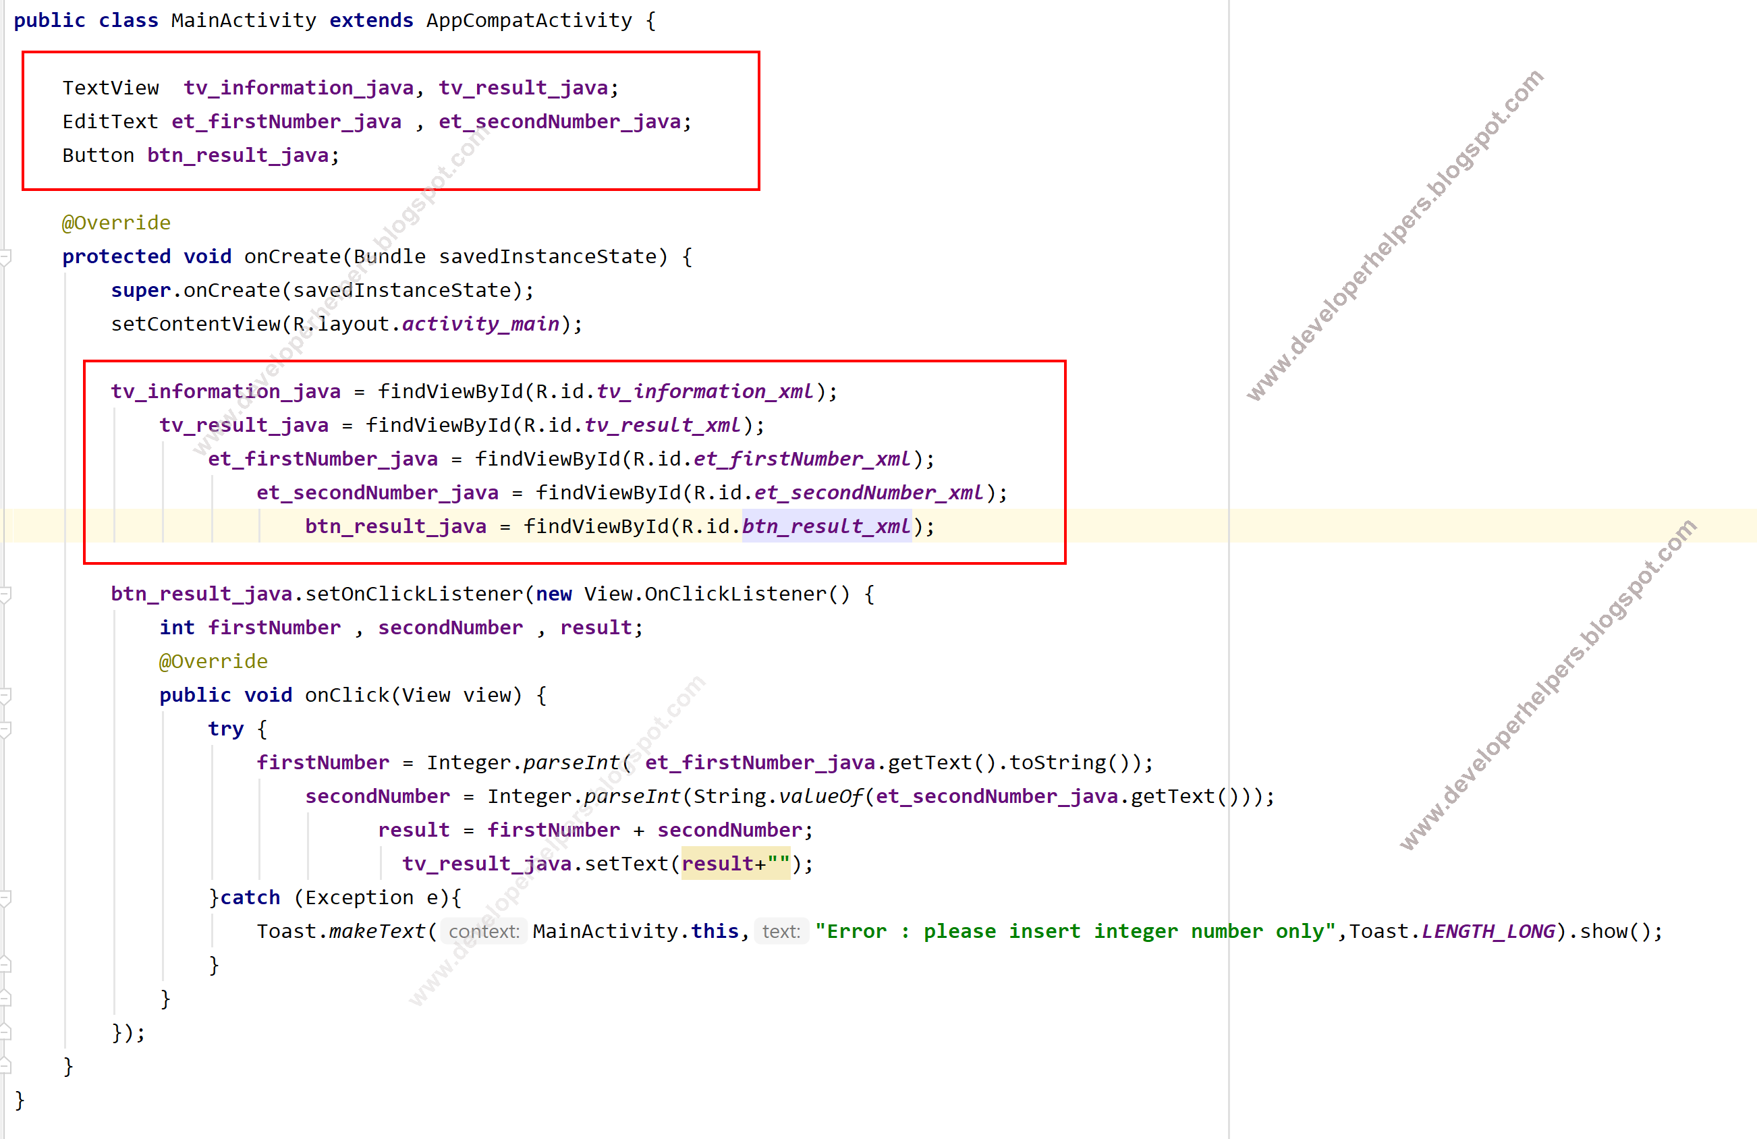The height and width of the screenshot is (1139, 1757).
Task: Click the 'text:' parameter hint in makeText
Action: click(x=781, y=932)
